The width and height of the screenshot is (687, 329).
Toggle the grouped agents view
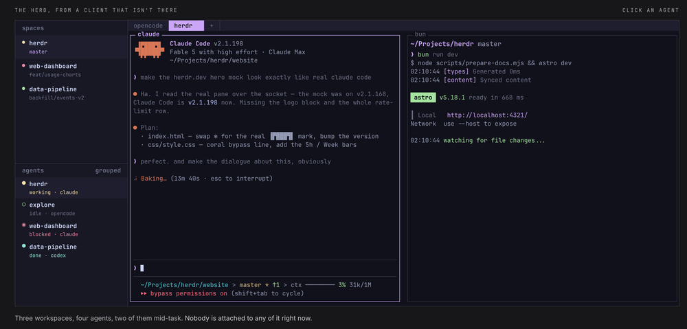[x=109, y=170]
